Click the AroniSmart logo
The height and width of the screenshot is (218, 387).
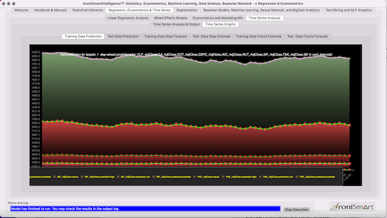pyautogui.click(x=352, y=207)
